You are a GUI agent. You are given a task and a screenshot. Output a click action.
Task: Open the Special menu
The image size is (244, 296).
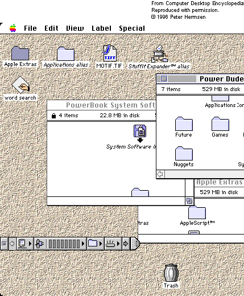point(132,28)
